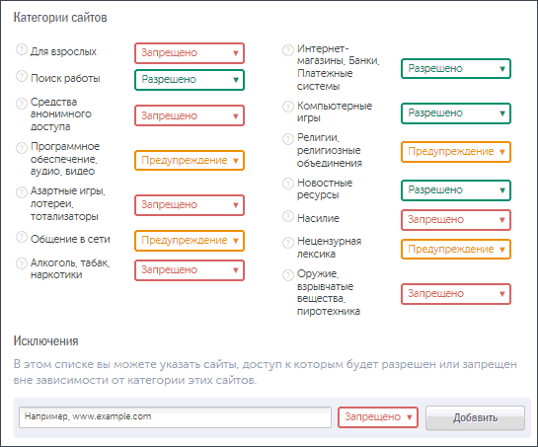Click the exclusions description paragraph
538x447 pixels.
[265, 372]
